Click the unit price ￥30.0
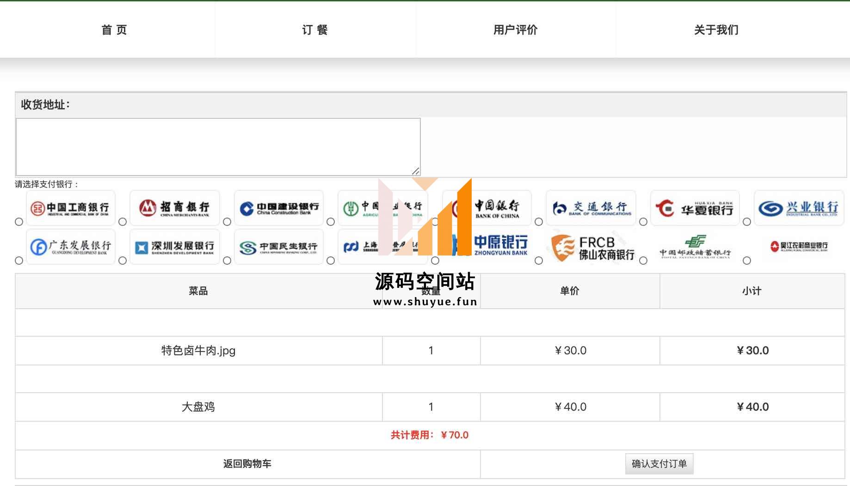This screenshot has width=850, height=486. point(570,351)
